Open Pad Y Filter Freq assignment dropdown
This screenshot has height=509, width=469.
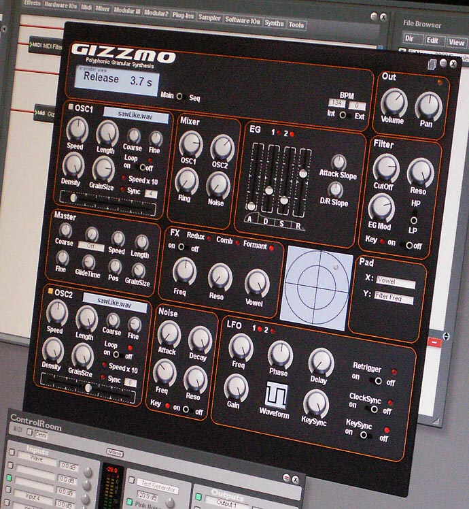click(x=394, y=297)
